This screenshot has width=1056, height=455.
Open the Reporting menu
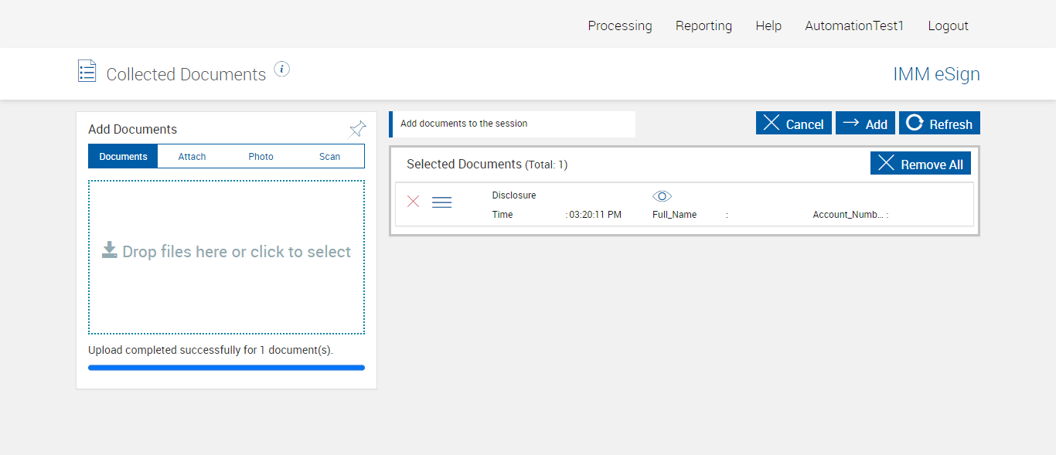coord(703,25)
